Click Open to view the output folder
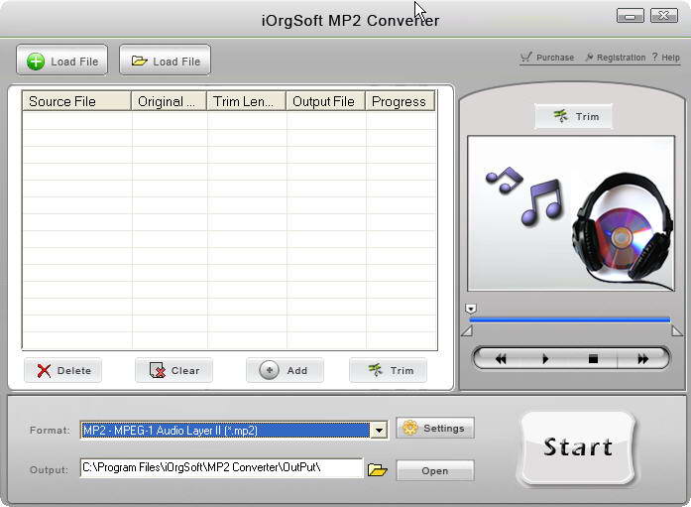The width and height of the screenshot is (691, 507). point(435,471)
